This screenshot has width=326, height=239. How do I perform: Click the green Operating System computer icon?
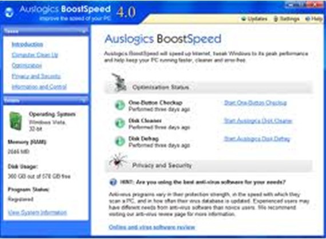pyautogui.click(x=15, y=121)
